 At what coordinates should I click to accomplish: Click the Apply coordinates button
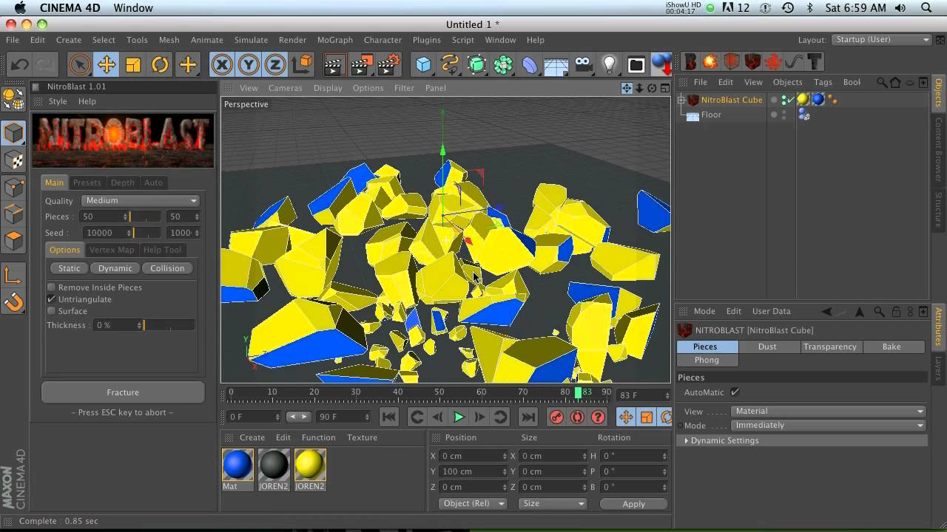point(634,504)
